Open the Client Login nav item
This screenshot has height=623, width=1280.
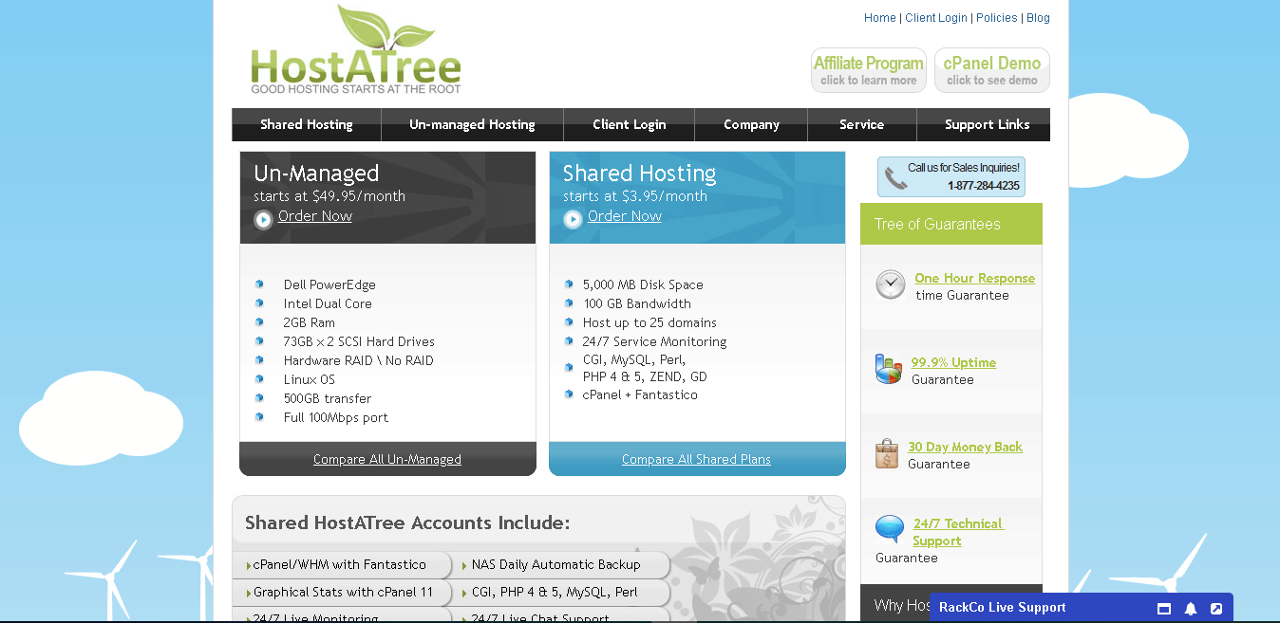click(x=629, y=124)
